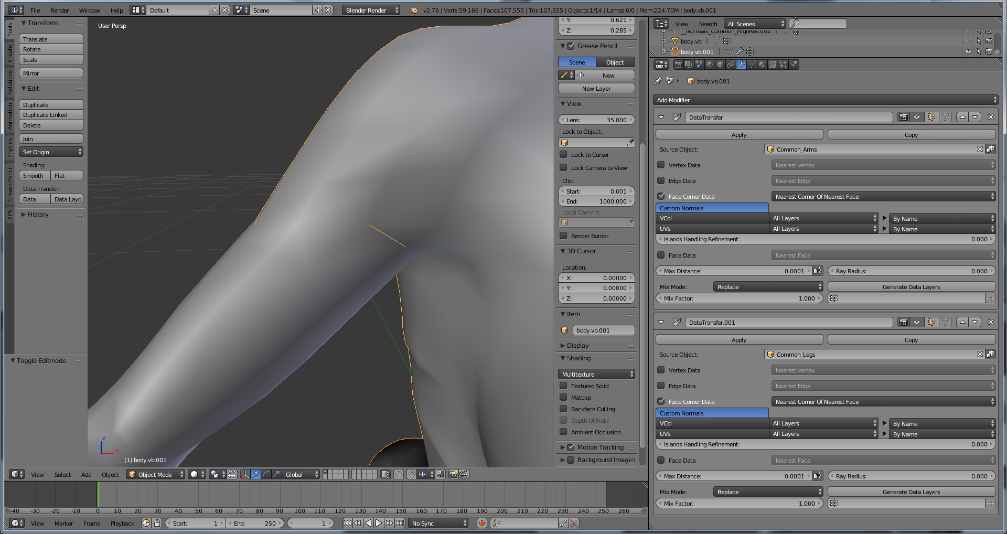
Task: Open the No Sync playback dropdown
Action: tap(438, 523)
